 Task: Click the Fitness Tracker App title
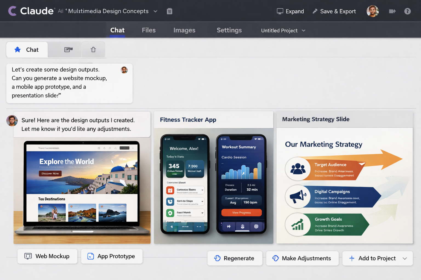pos(188,120)
